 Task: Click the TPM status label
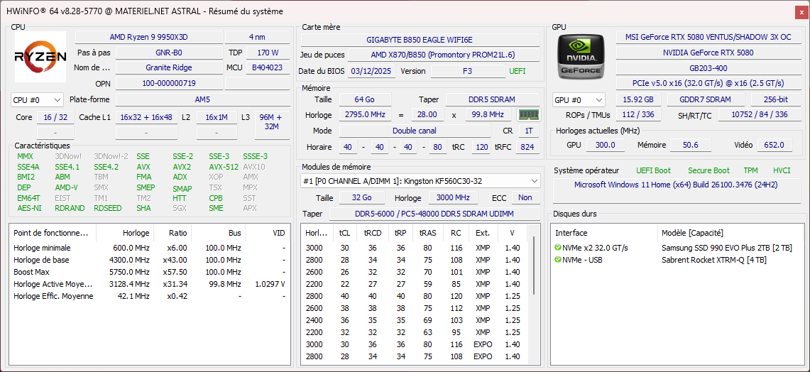pyautogui.click(x=750, y=170)
